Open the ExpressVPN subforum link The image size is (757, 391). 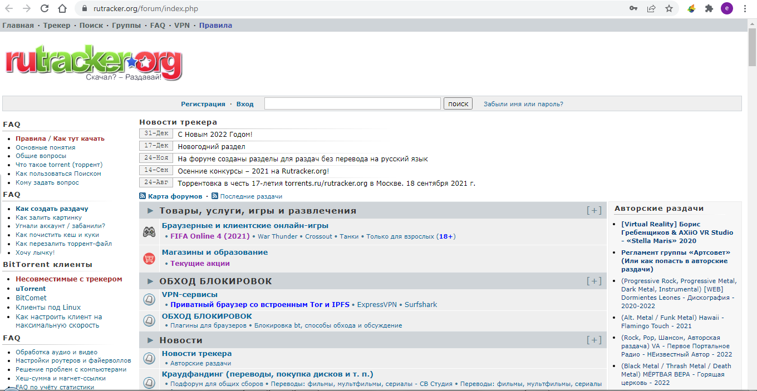(x=377, y=305)
